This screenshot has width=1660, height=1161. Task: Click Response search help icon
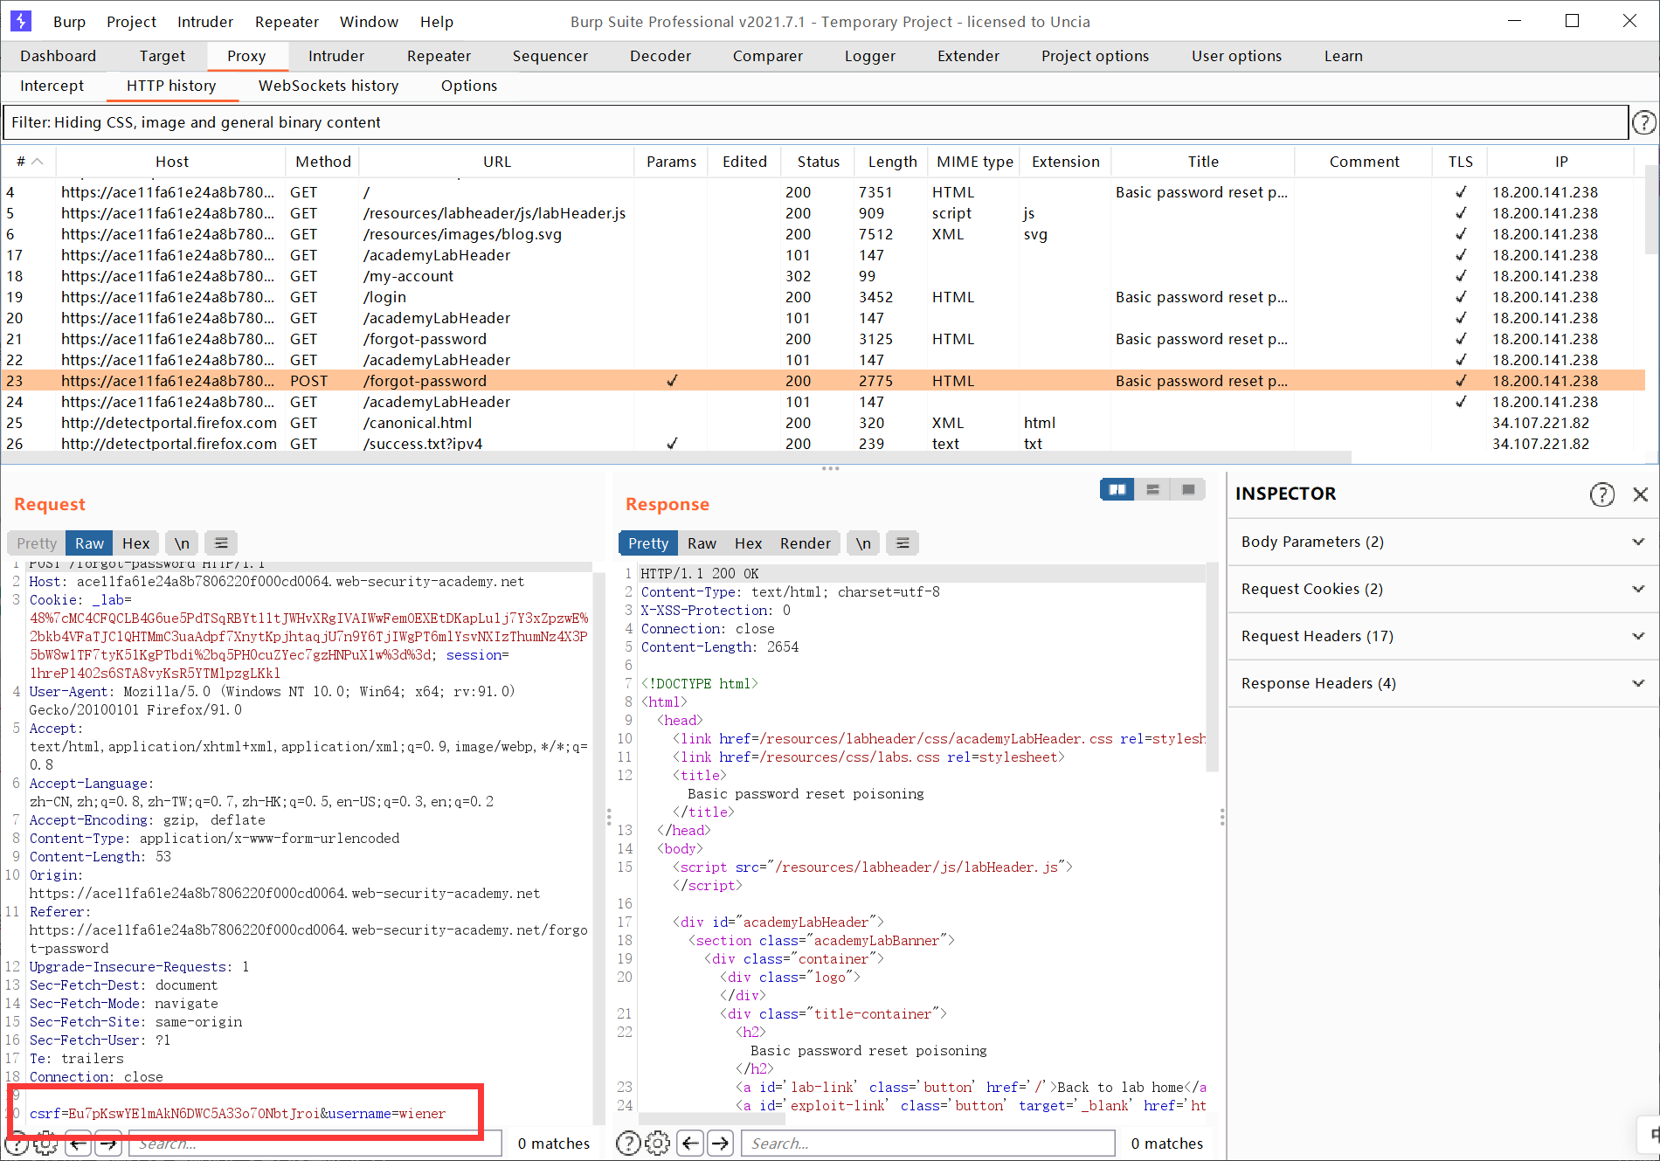tap(627, 1144)
